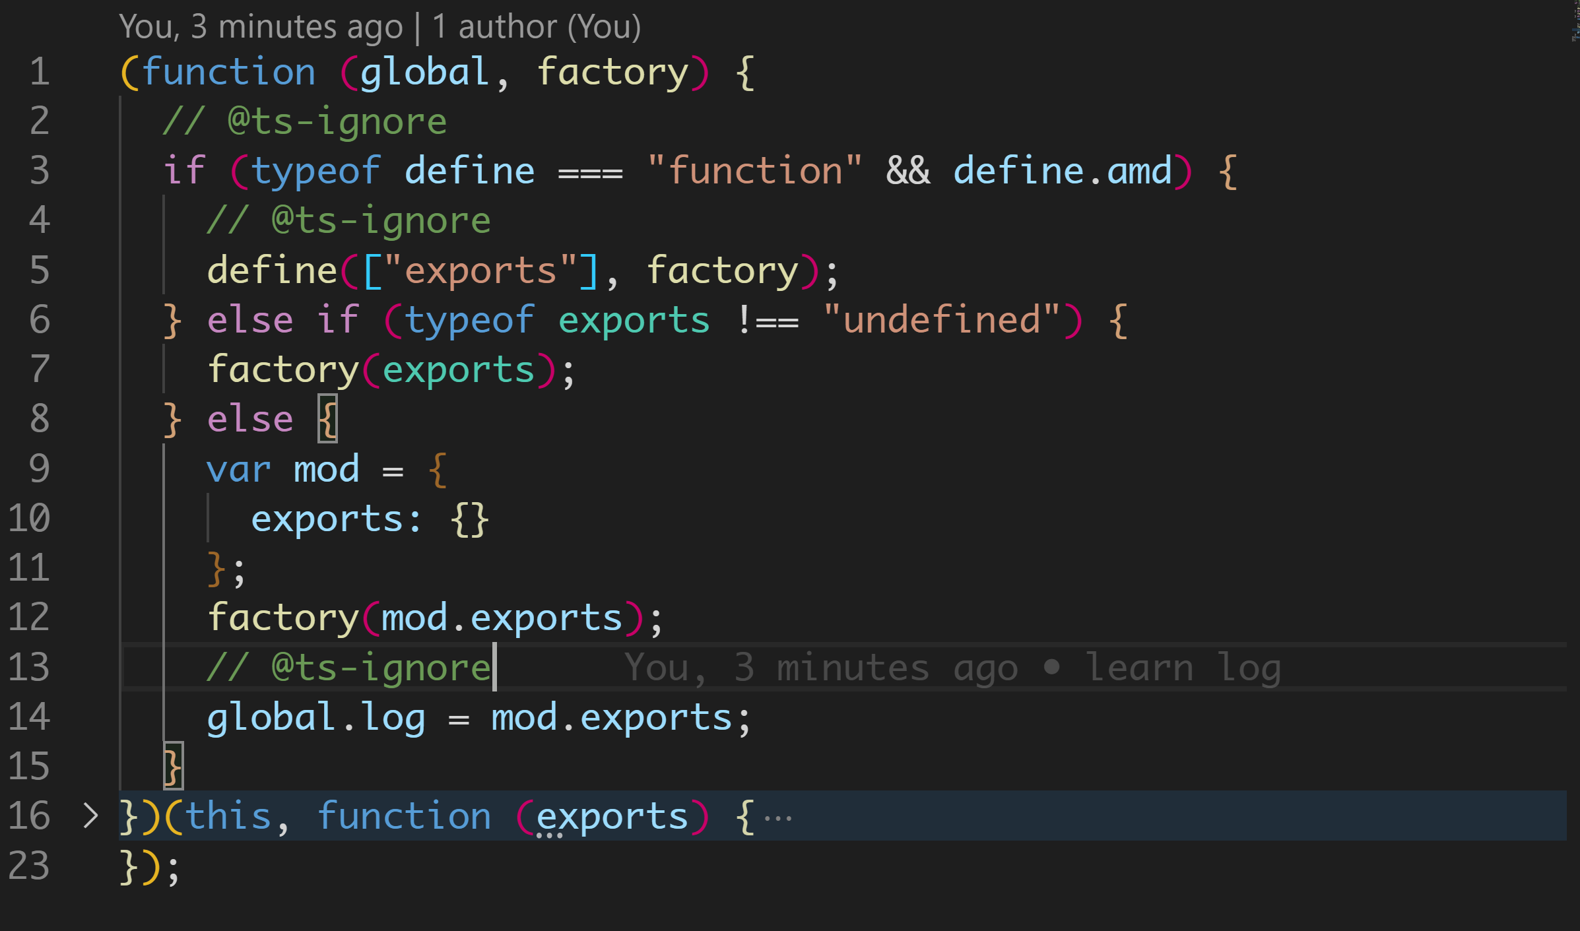Screen dimensions: 1580x931
Task: Place cursor on the "function" string in line 3
Action: tap(754, 171)
